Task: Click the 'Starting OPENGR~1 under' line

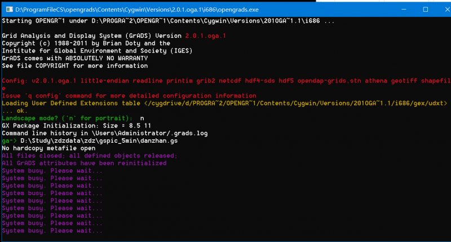Action: [x=168, y=21]
